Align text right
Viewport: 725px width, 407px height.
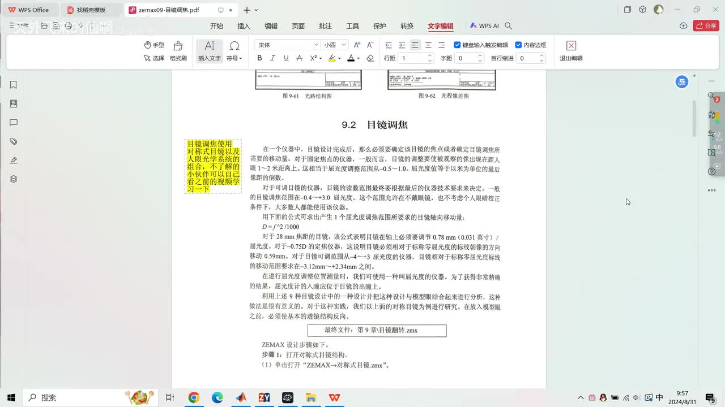pyautogui.click(x=441, y=45)
